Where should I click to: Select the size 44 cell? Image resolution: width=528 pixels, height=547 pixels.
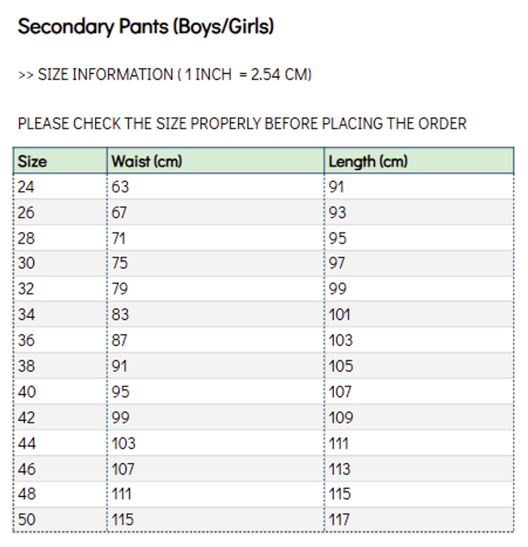pos(27,443)
